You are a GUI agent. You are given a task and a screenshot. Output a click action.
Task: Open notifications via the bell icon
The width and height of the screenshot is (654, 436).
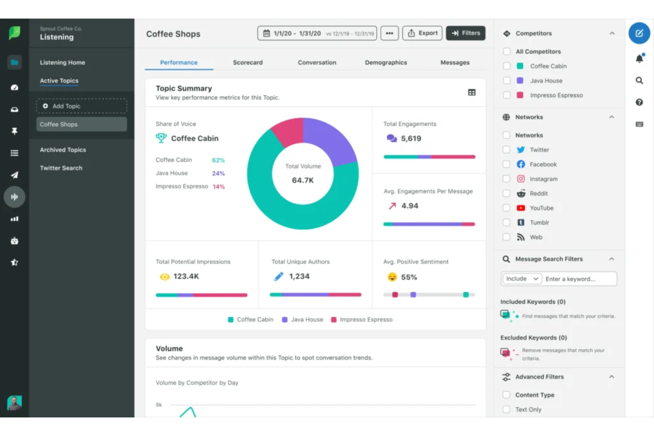coord(639,58)
